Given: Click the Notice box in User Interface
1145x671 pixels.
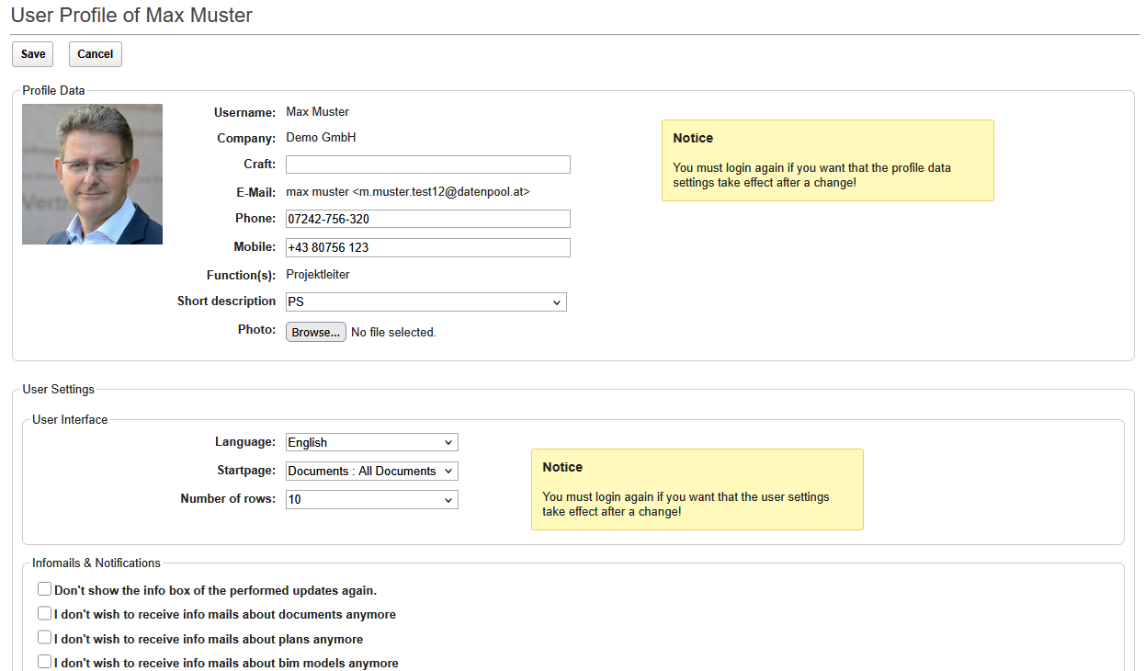Looking at the screenshot, I should 697,489.
